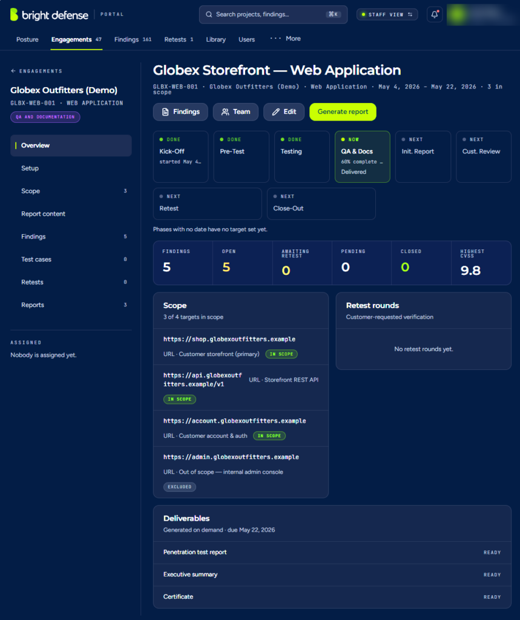This screenshot has width=520, height=620.
Task: Select the Kick-Off phase card
Action: (x=181, y=157)
